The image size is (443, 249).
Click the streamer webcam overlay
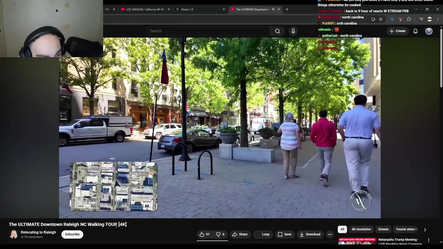52,28
